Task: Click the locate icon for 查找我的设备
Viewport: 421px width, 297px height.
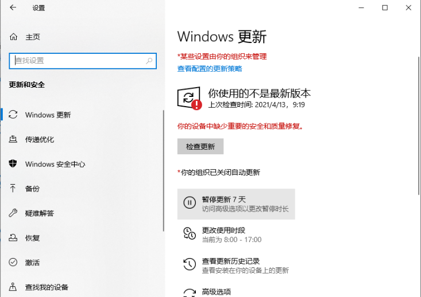Action: [x=13, y=287]
